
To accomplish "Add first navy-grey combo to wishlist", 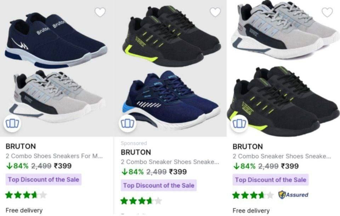I will point(100,12).
